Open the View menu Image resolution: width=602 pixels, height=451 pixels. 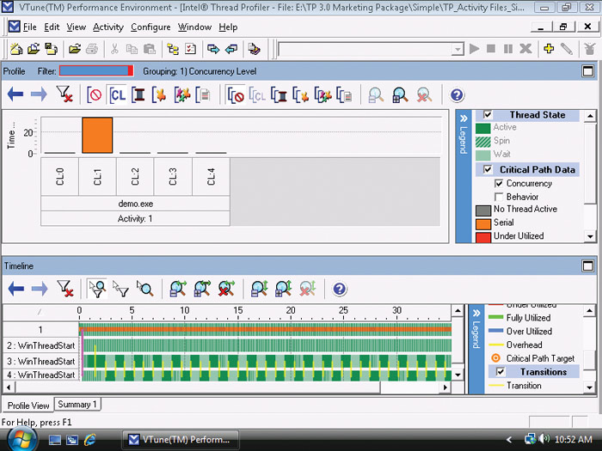coord(76,27)
